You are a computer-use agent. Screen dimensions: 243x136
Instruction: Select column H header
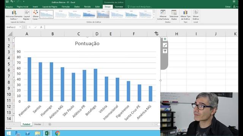(x=177, y=34)
